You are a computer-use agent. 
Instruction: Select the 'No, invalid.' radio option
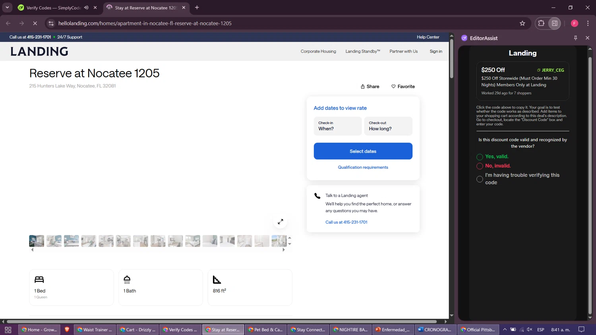480,166
